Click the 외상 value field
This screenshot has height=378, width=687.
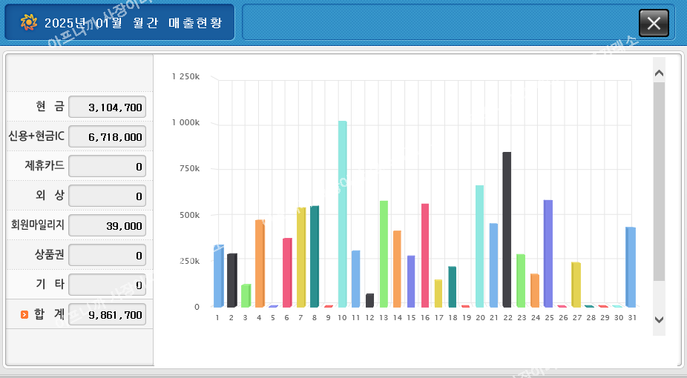107,196
